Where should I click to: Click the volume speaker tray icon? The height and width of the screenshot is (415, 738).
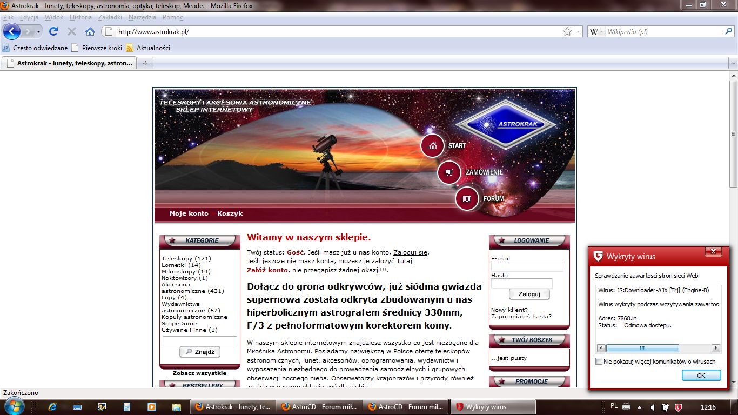[x=653, y=407]
